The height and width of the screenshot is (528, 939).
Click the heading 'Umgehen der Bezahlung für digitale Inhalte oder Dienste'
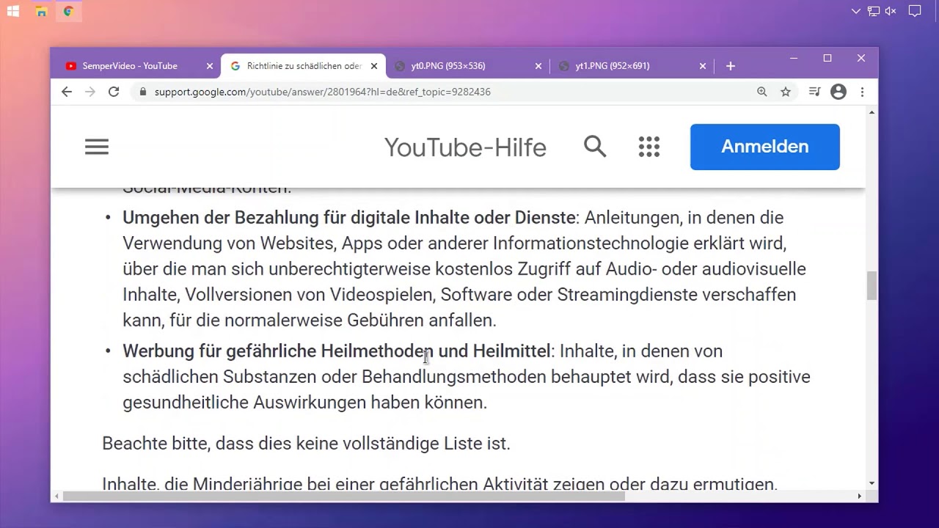pos(348,218)
